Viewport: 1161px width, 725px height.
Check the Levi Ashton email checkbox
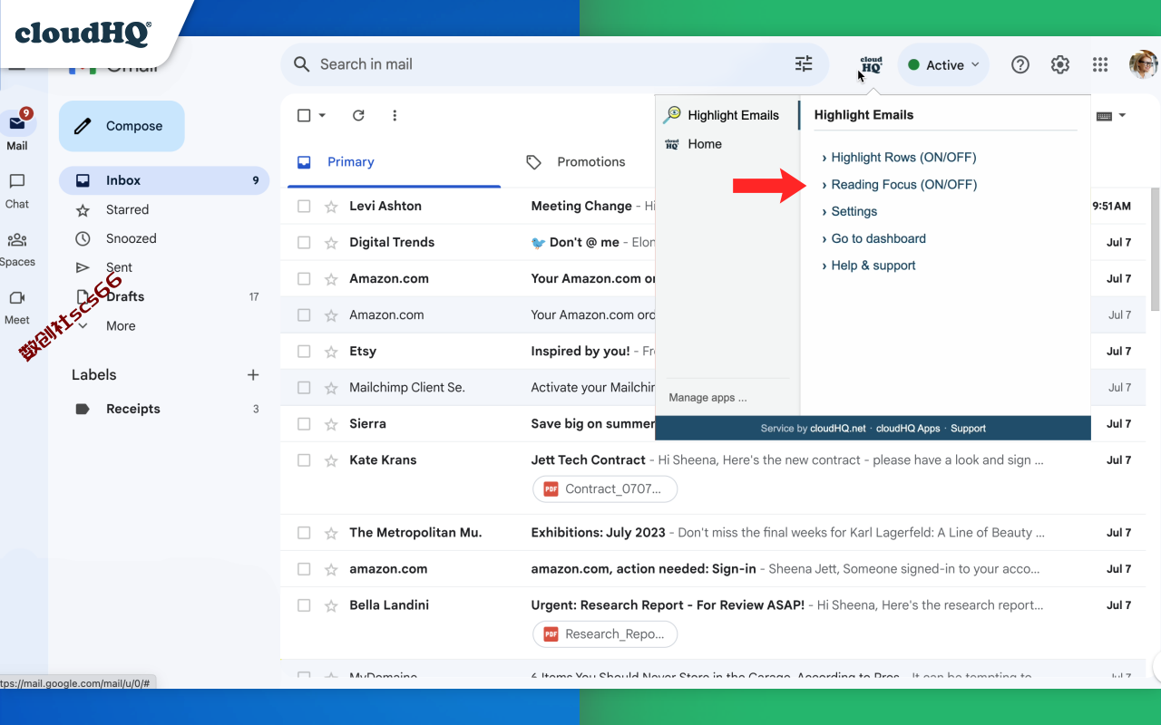click(304, 206)
